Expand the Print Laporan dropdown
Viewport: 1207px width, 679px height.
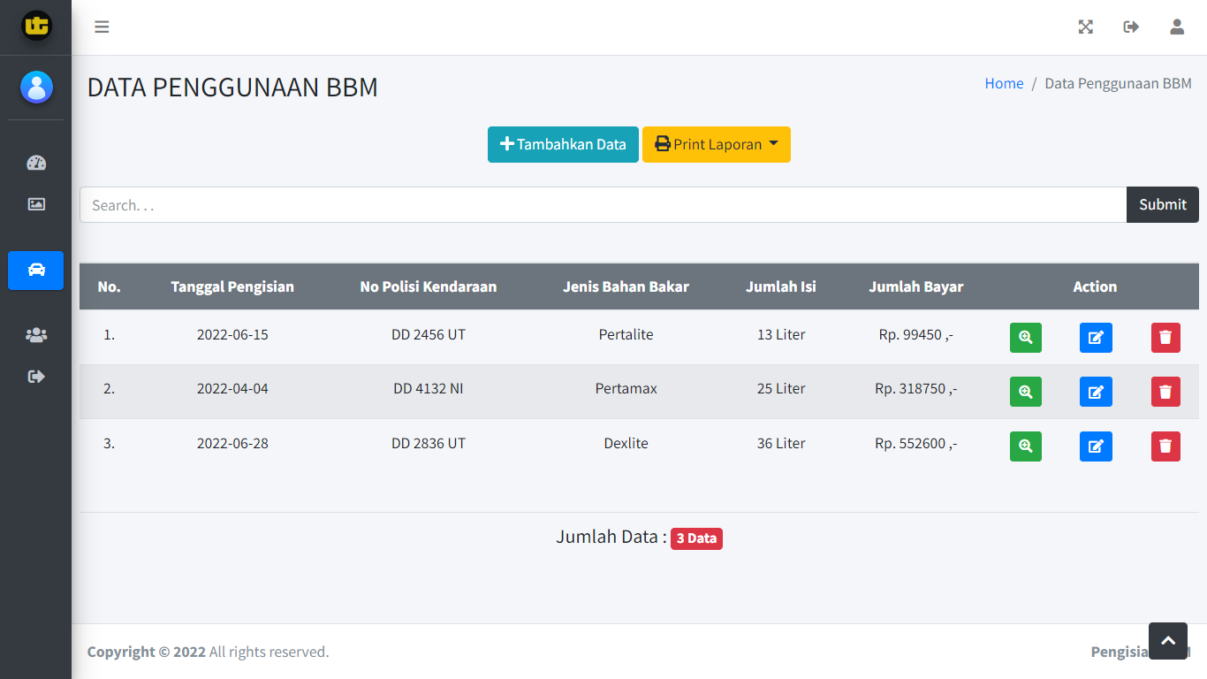coord(716,144)
